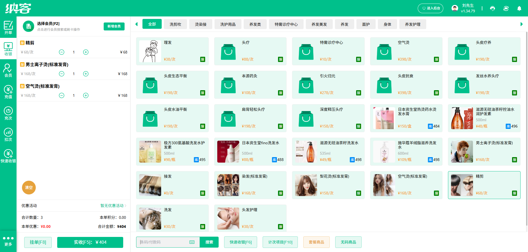528x252 pixels.
Task: Add 理发 service card to order
Action: pyautogui.click(x=172, y=51)
